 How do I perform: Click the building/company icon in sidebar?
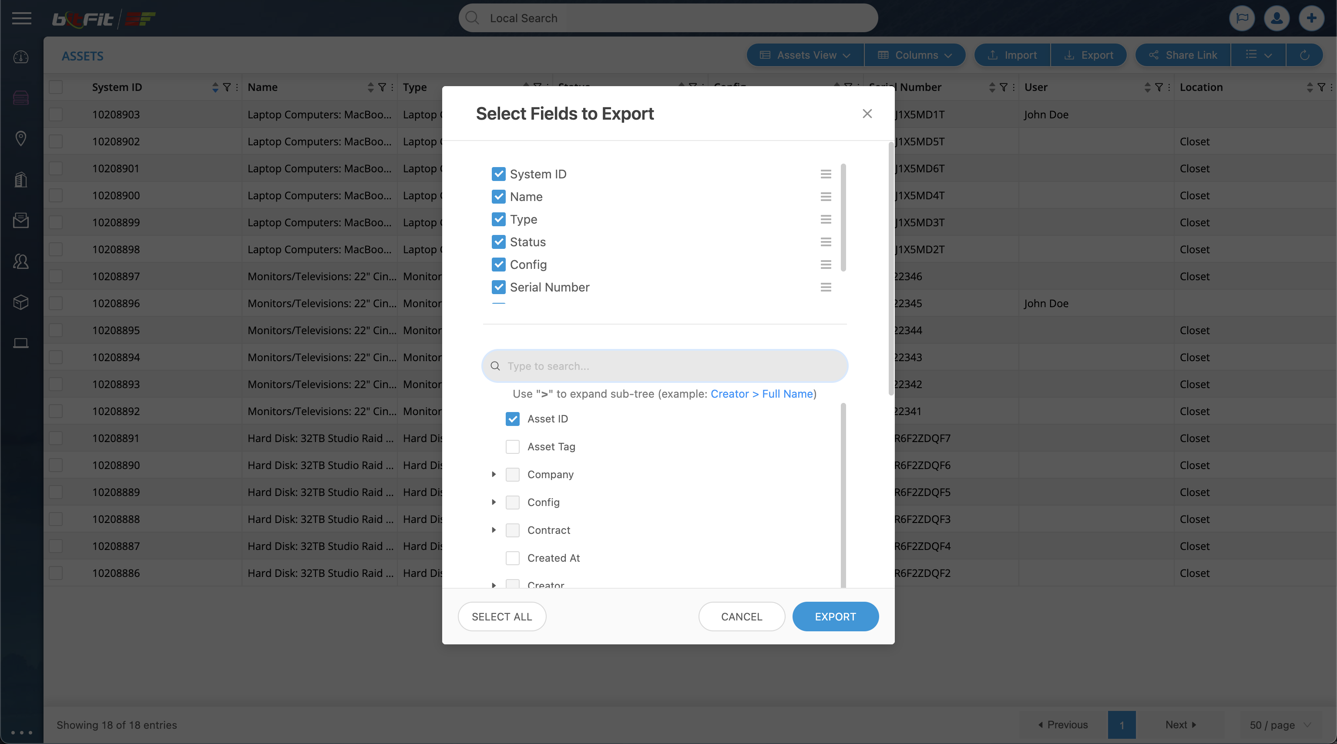pyautogui.click(x=20, y=179)
